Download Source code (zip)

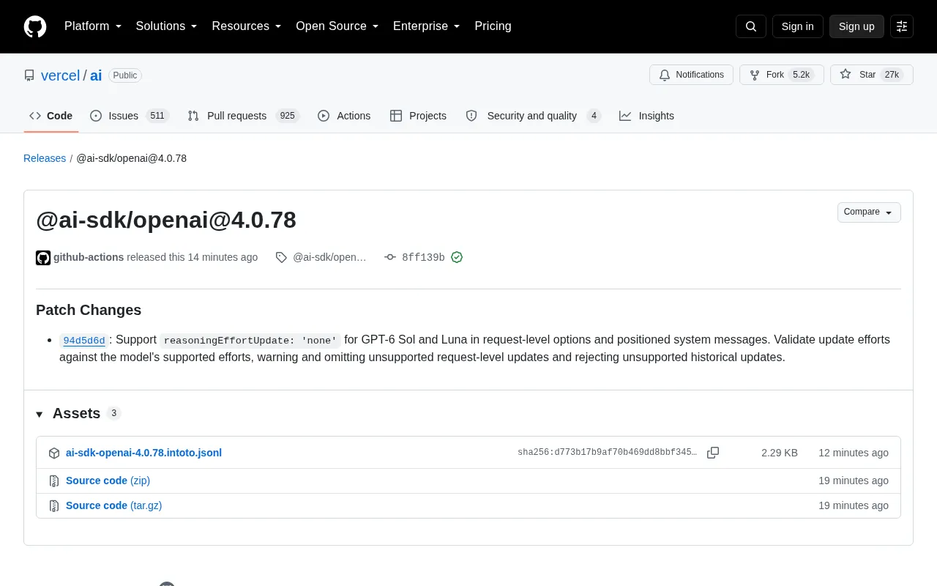click(108, 481)
